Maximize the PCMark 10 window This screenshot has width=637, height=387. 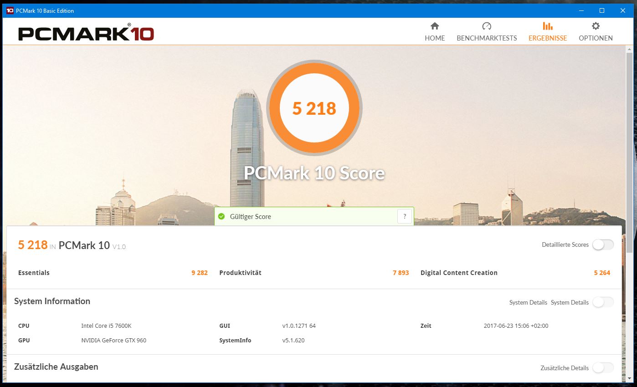tap(602, 10)
